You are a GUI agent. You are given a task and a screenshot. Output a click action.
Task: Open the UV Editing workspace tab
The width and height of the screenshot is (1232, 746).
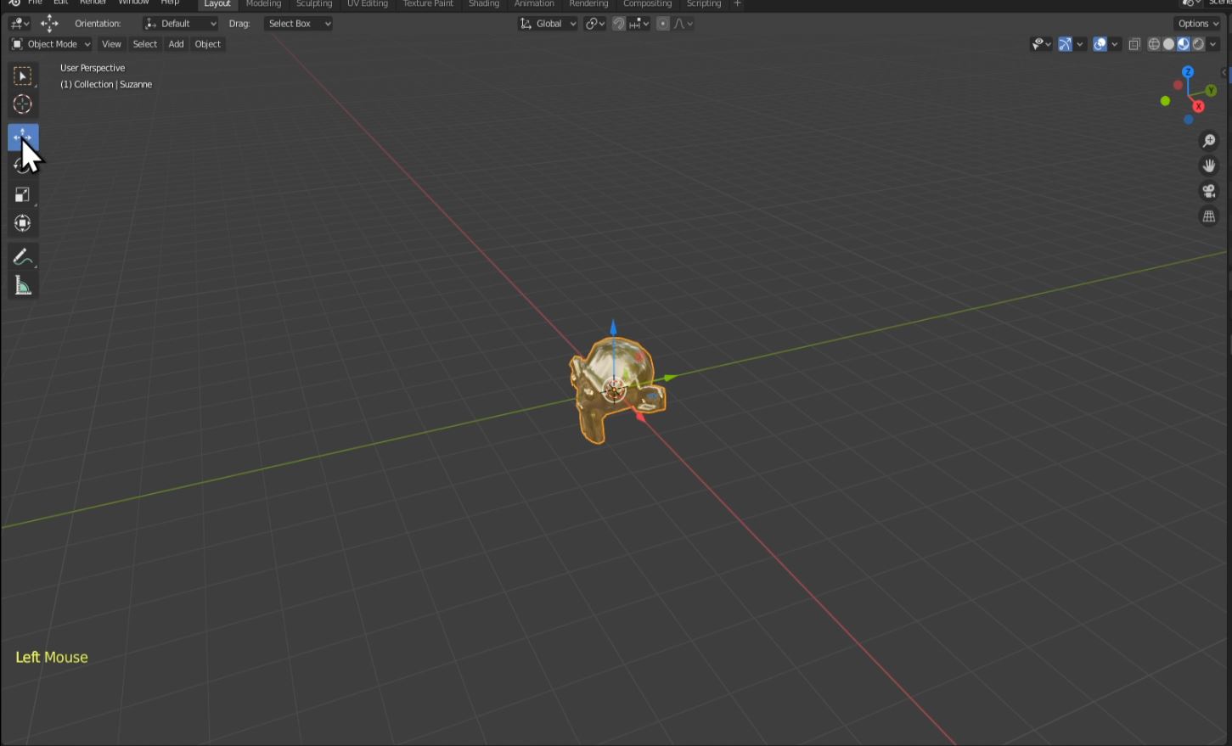(368, 4)
